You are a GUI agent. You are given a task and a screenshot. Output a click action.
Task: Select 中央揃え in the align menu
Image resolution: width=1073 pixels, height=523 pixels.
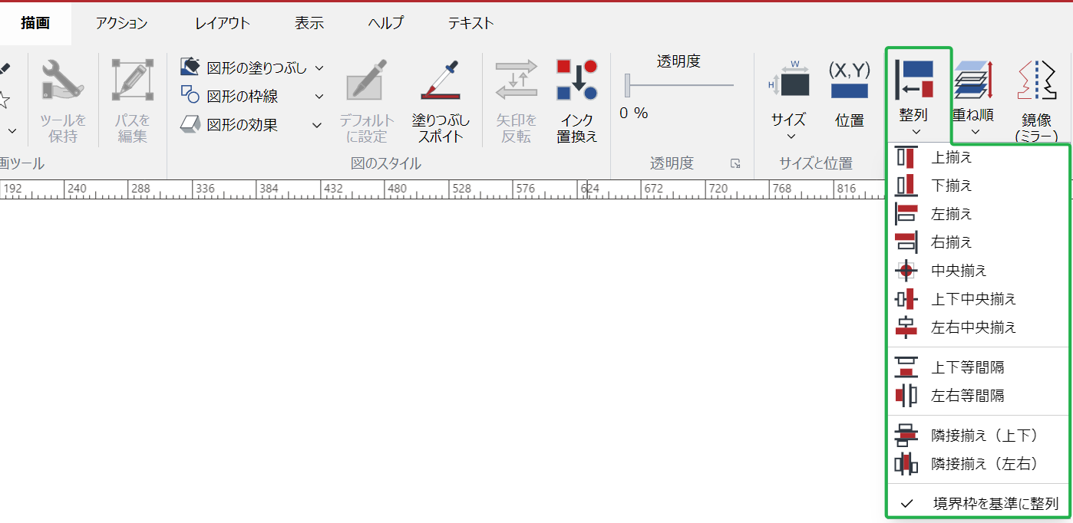(978, 271)
